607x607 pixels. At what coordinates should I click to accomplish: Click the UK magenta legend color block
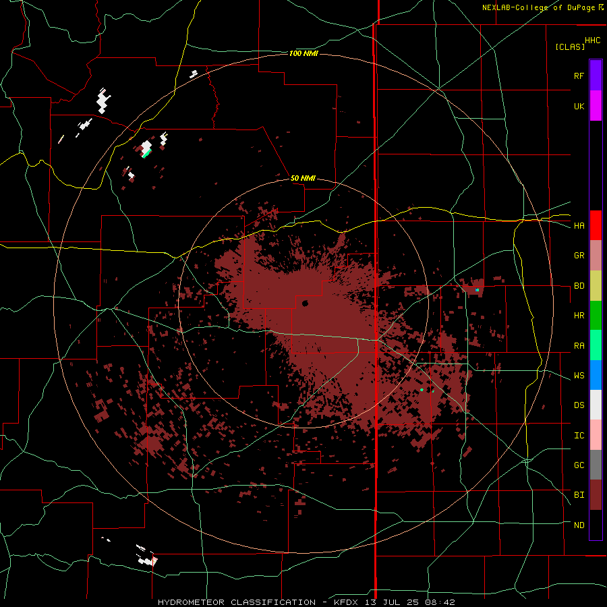(x=596, y=106)
